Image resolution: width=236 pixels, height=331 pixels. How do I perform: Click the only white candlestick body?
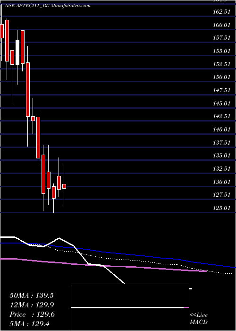pos(17,52)
